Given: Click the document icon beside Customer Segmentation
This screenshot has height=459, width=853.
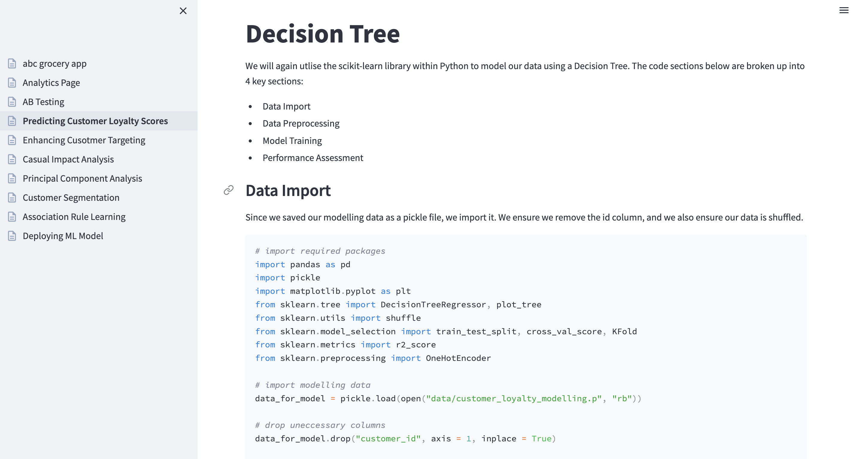Looking at the screenshot, I should tap(12, 198).
